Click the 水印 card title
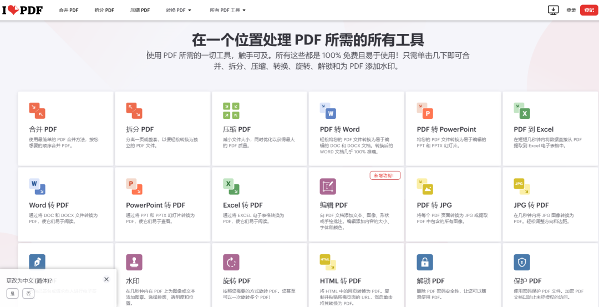 (x=133, y=281)
